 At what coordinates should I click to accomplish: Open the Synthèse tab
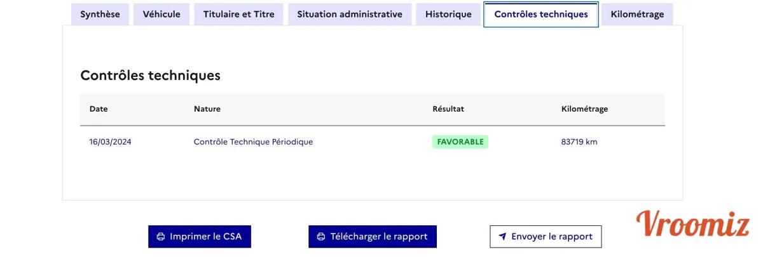pyautogui.click(x=100, y=14)
